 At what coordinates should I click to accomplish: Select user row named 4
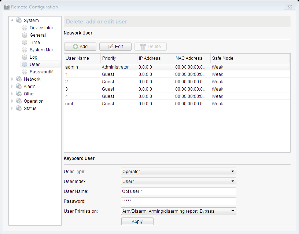pos(177,96)
